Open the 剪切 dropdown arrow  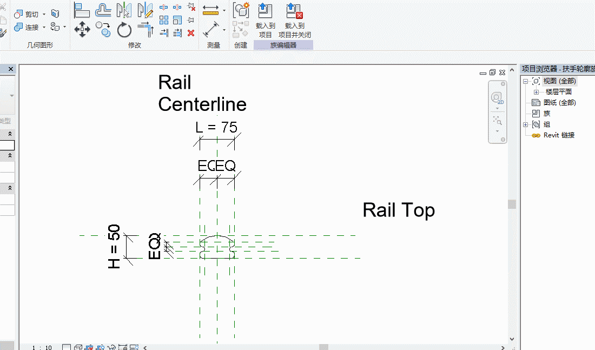pos(44,15)
